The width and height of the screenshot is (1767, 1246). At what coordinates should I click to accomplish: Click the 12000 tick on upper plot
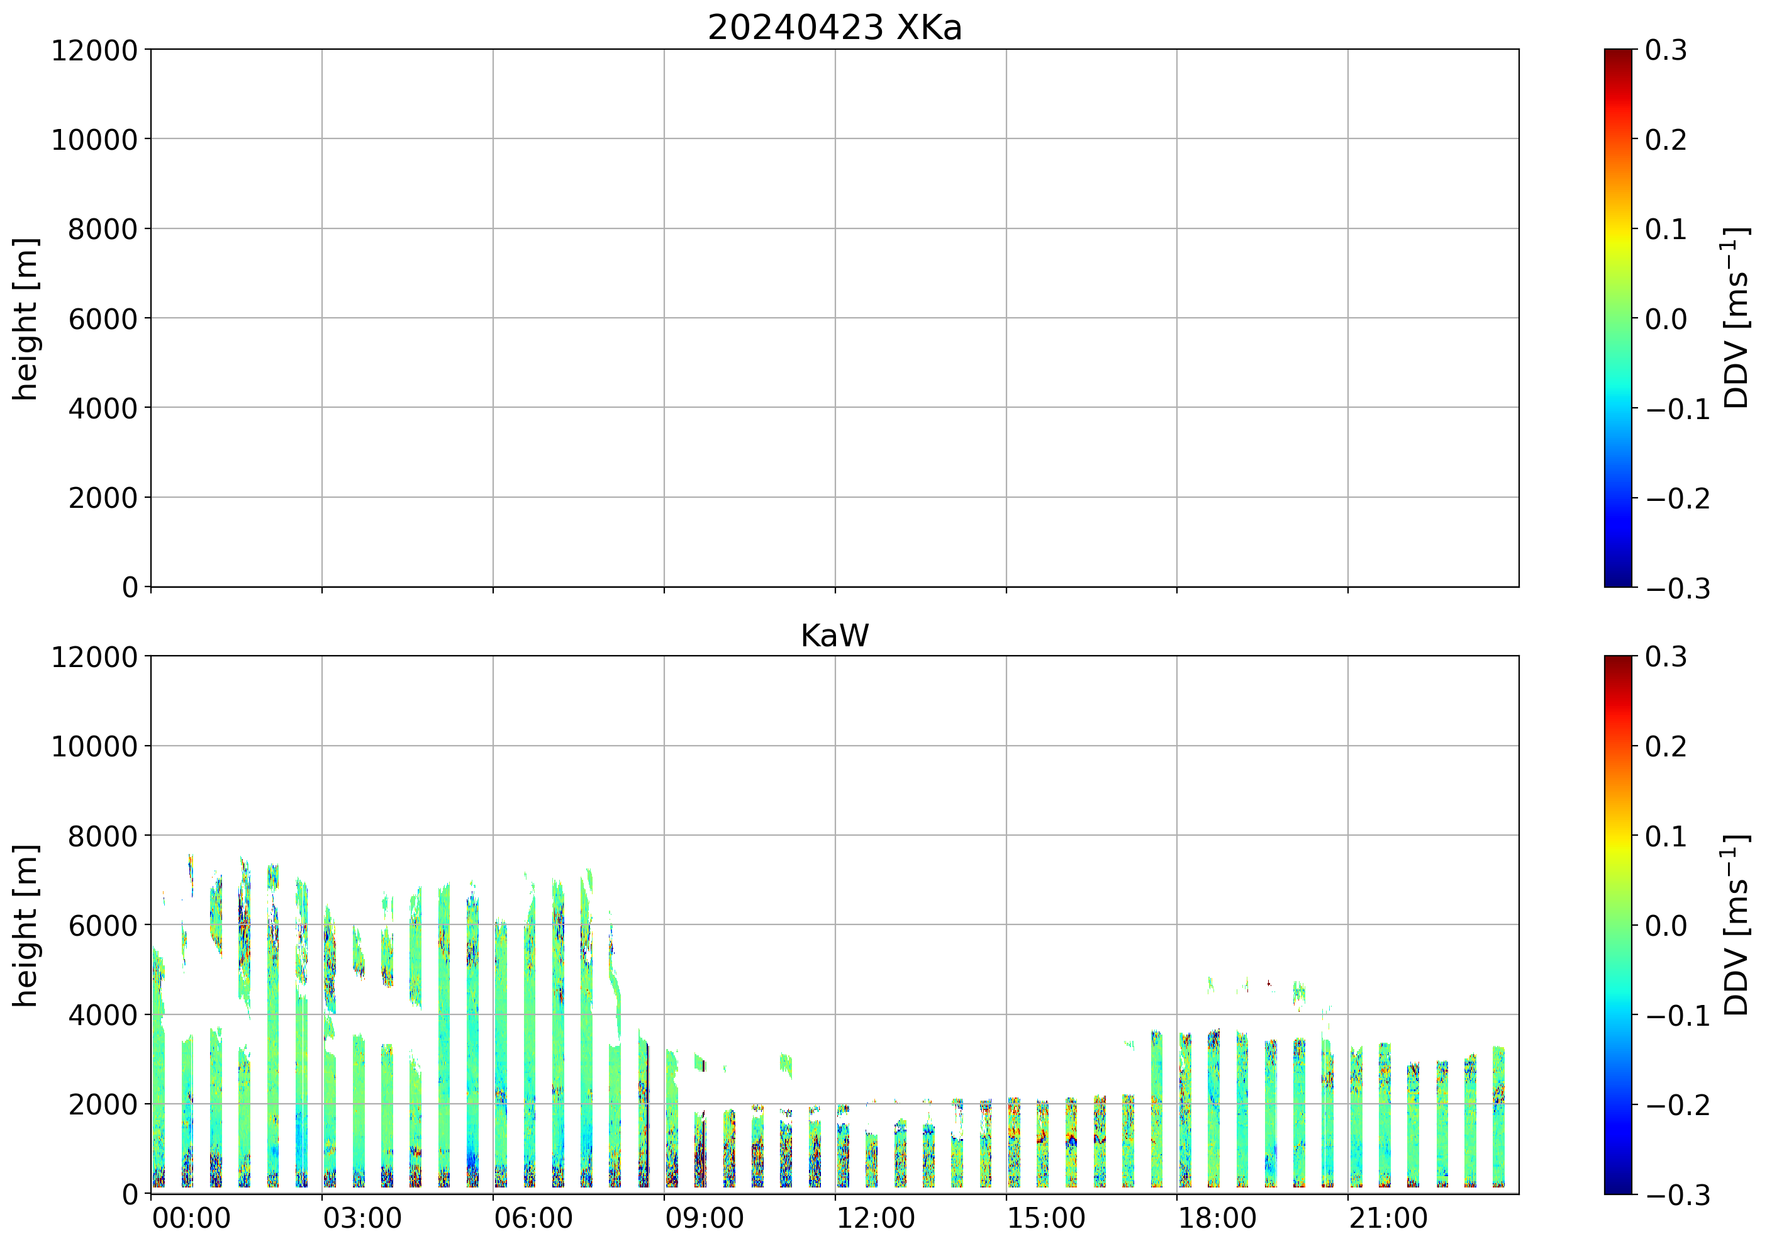coord(94,51)
